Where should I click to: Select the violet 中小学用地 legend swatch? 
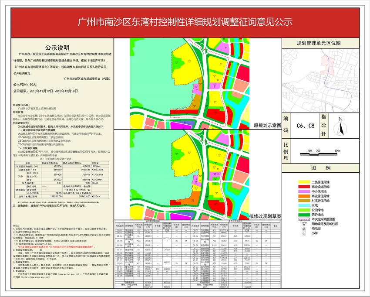pyautogui.click(x=304, y=191)
